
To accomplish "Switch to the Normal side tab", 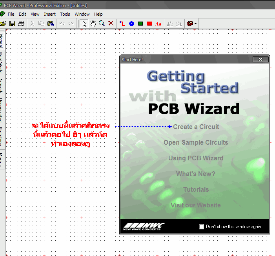I will click(2, 41).
